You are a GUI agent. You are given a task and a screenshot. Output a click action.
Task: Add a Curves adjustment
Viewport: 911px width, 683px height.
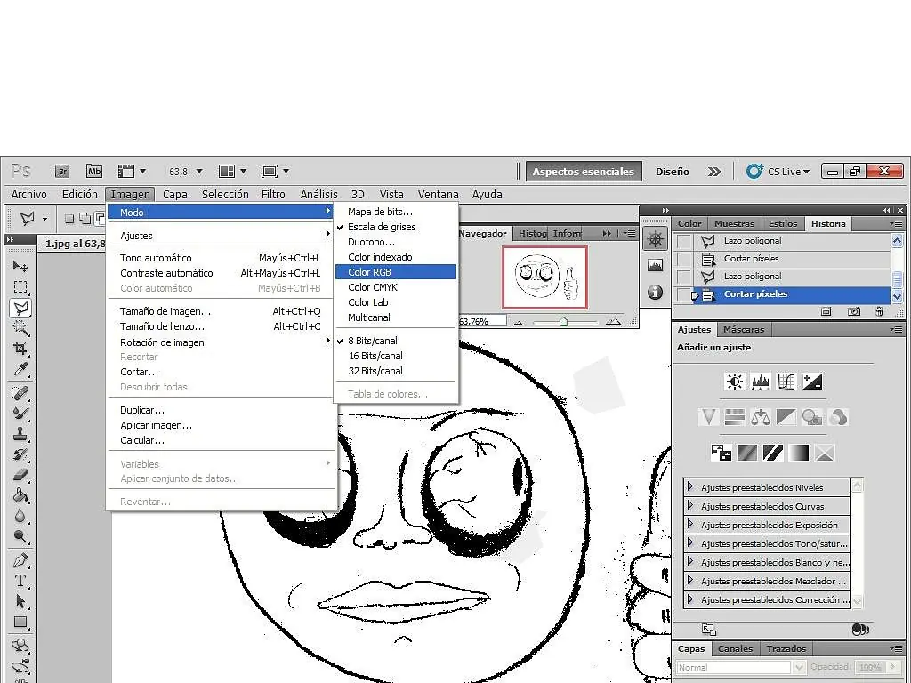click(x=786, y=382)
